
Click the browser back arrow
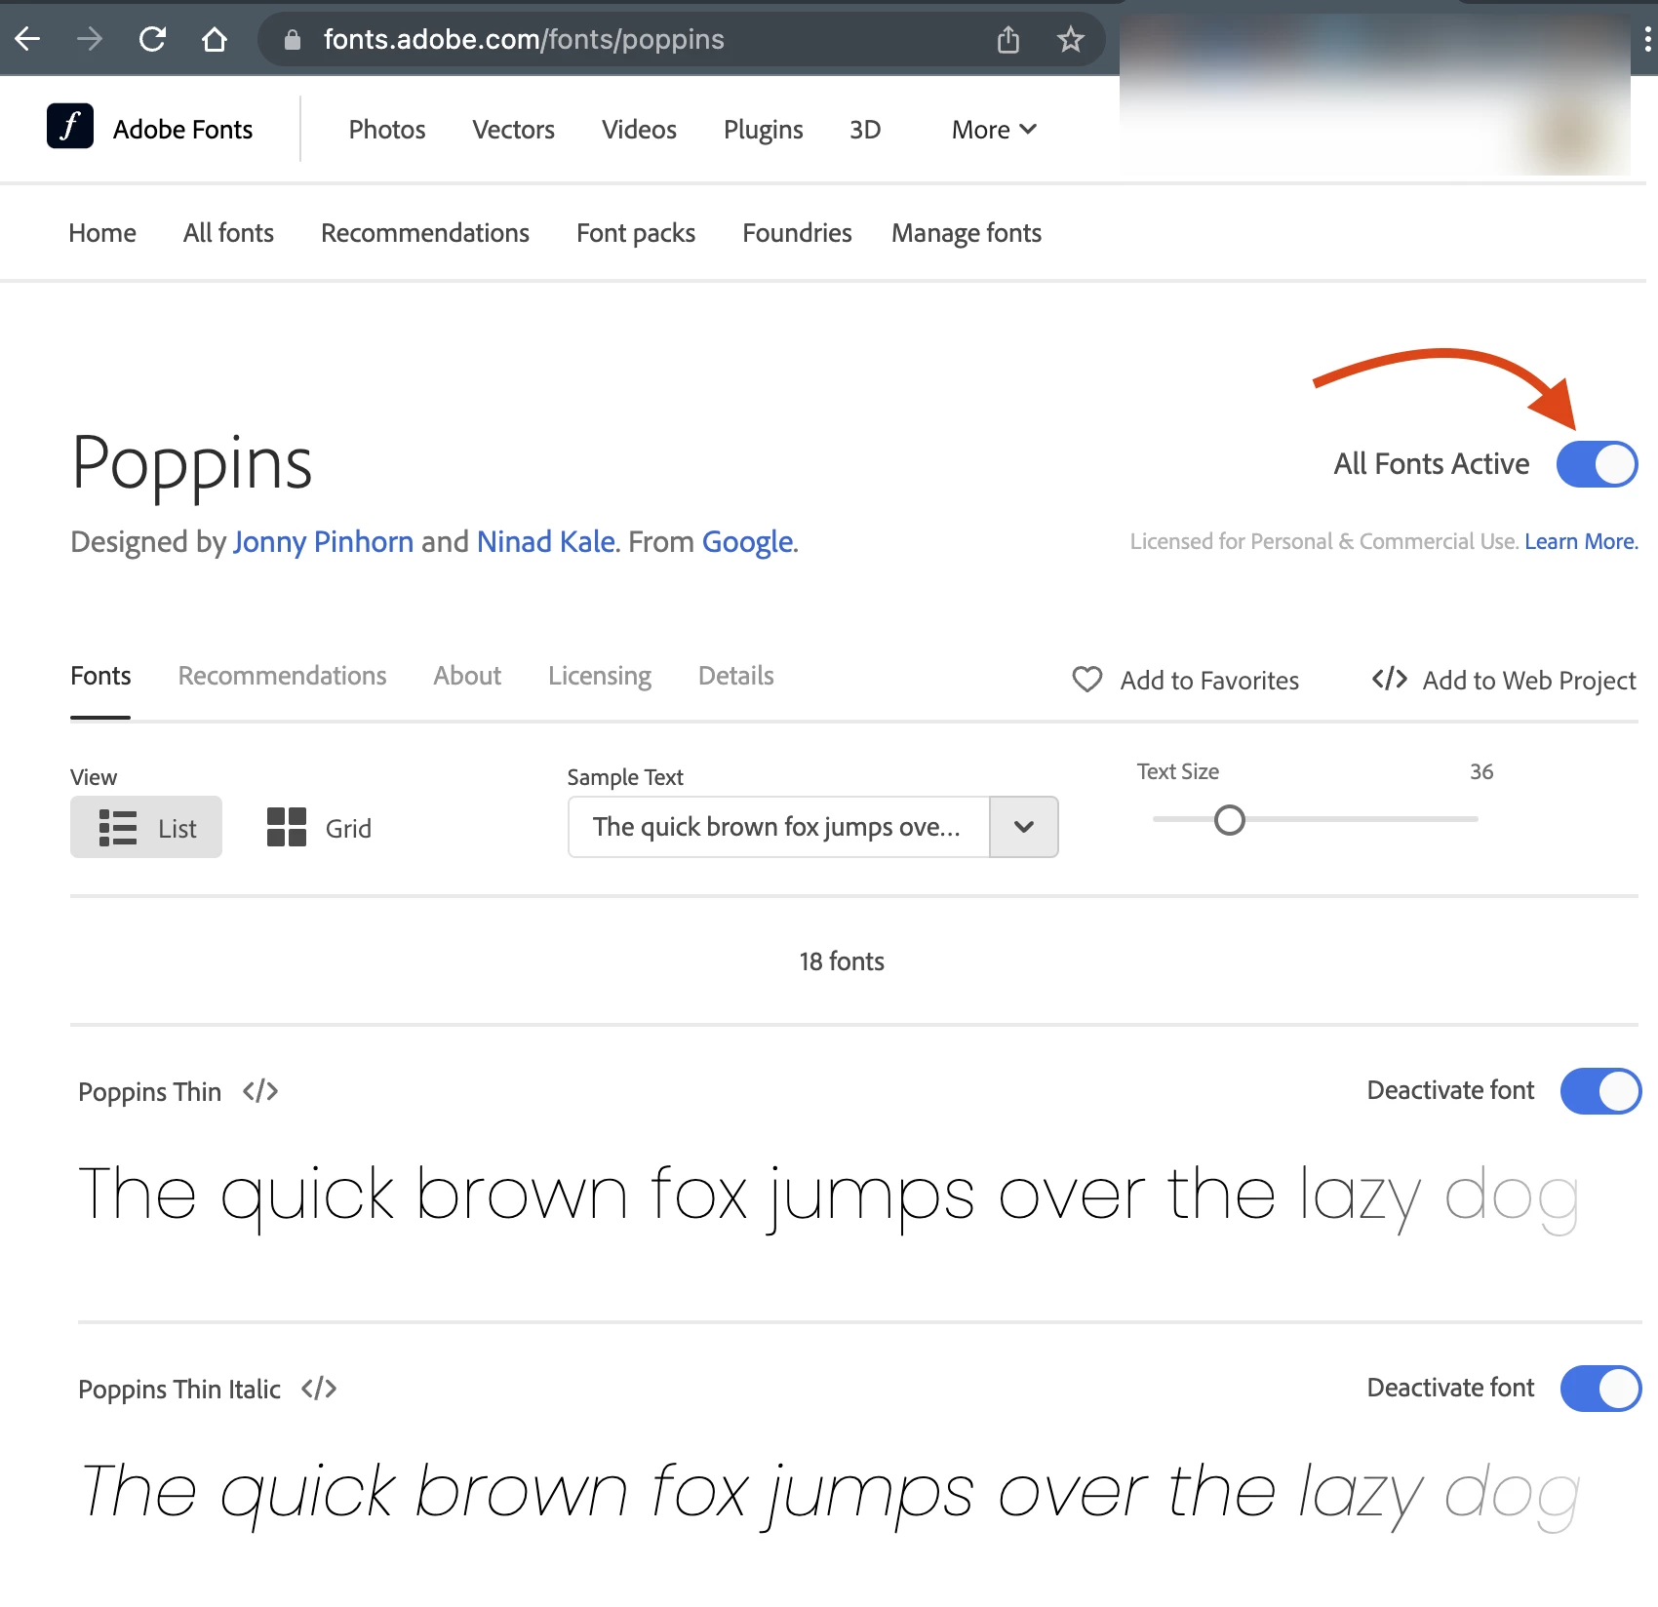[x=27, y=39]
